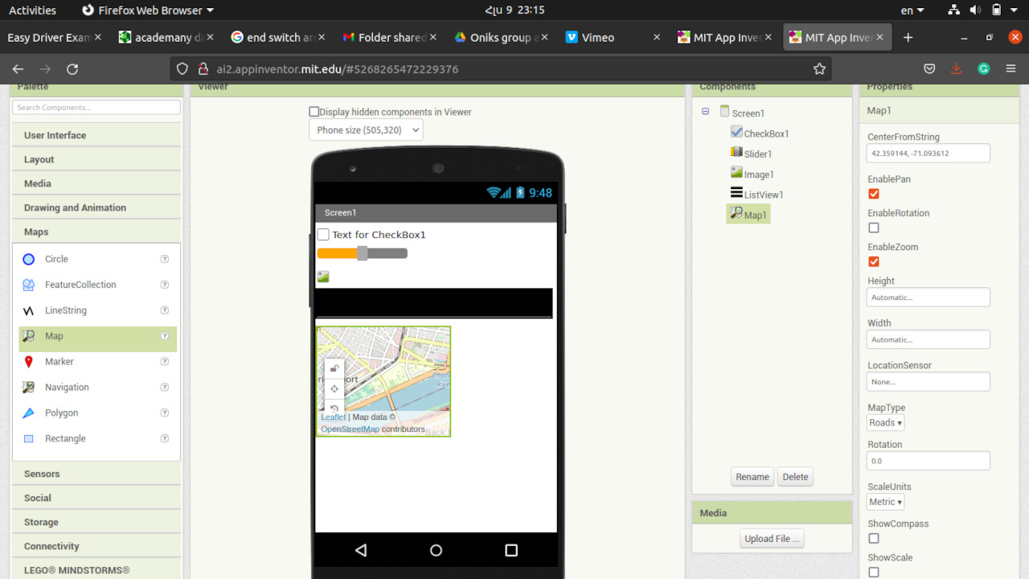The width and height of the screenshot is (1029, 579).
Task: Show help for the Navigation component
Action: [x=165, y=388]
